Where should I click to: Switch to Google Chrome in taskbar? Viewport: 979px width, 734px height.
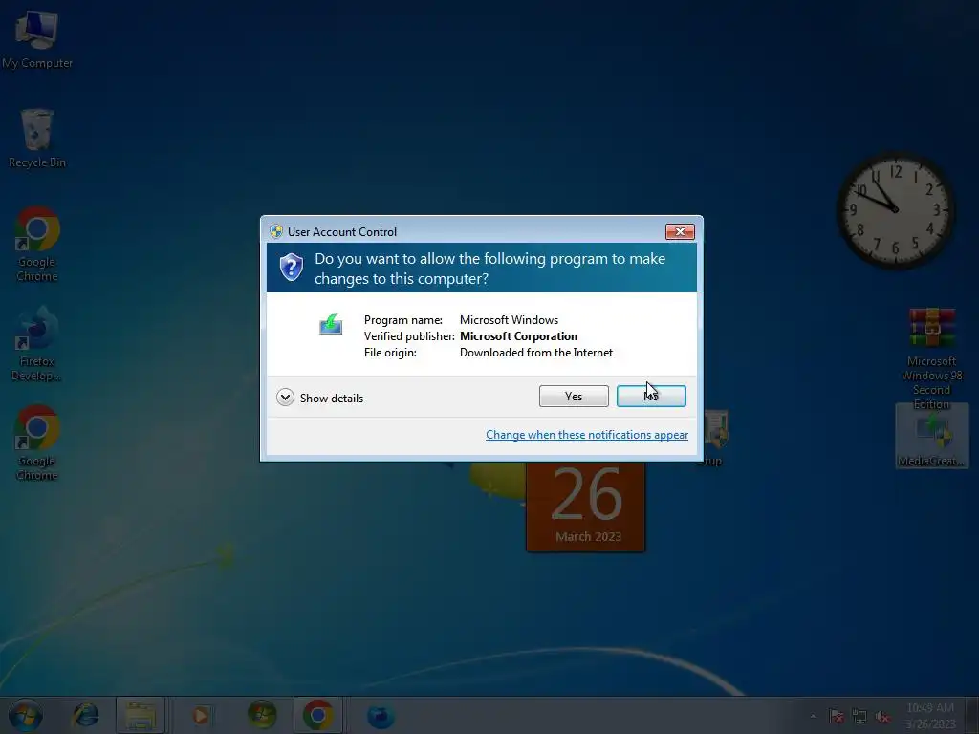[x=317, y=715]
